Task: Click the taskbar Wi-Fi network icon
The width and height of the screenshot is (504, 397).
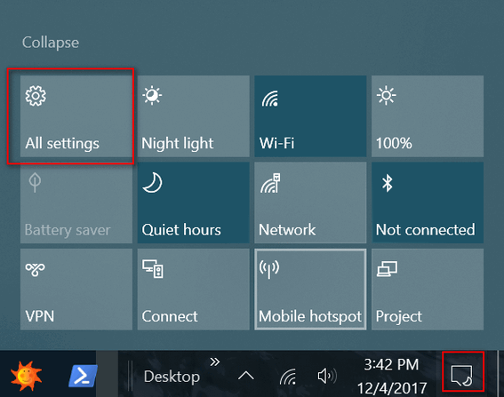Action: tap(288, 377)
